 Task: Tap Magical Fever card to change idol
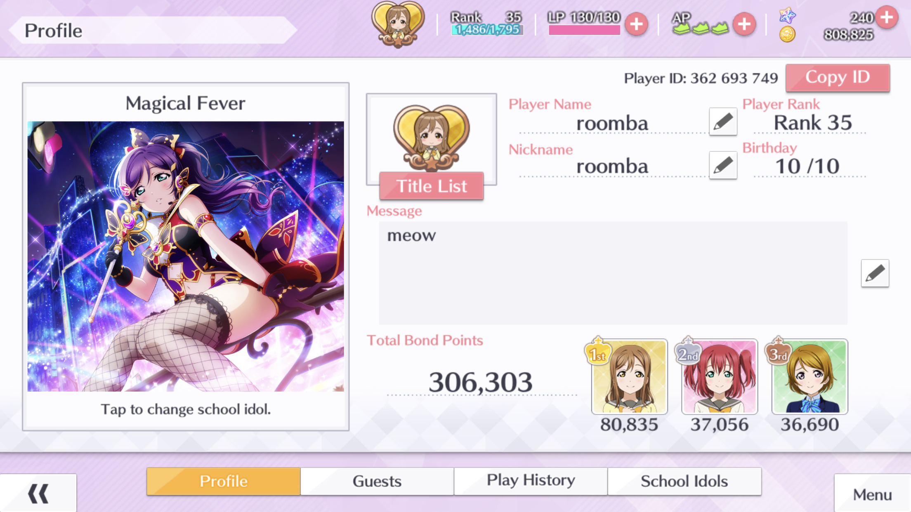186,256
